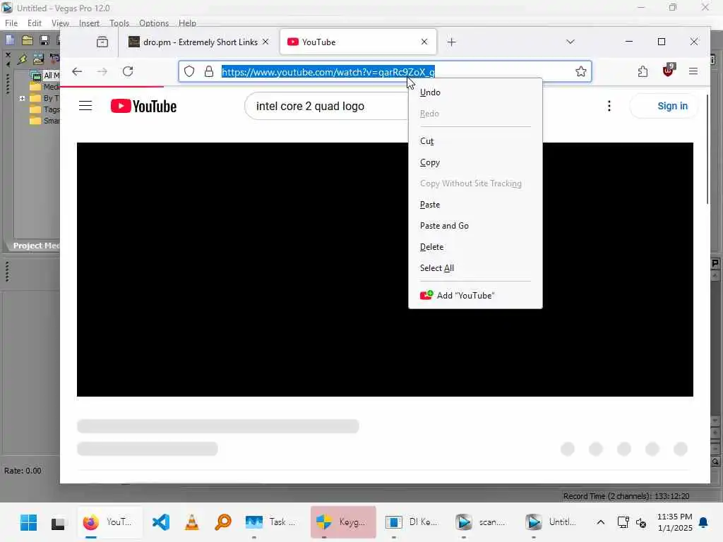The width and height of the screenshot is (723, 542).
Task: Open Firefox from the taskbar
Action: click(109, 522)
